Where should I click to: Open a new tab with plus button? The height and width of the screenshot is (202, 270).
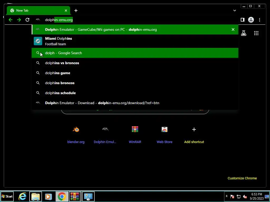tap(76, 11)
